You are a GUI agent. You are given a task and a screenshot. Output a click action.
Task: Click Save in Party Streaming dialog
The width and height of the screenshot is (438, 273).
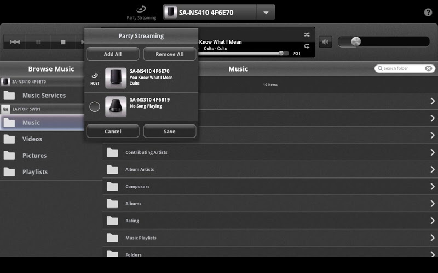(x=170, y=131)
